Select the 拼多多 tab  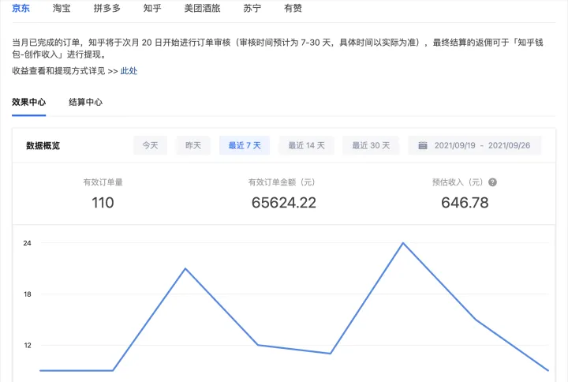coord(106,8)
